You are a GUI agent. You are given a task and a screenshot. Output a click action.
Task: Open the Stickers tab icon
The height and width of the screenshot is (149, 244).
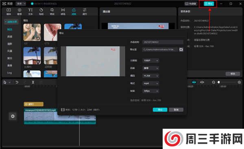pos(41,10)
